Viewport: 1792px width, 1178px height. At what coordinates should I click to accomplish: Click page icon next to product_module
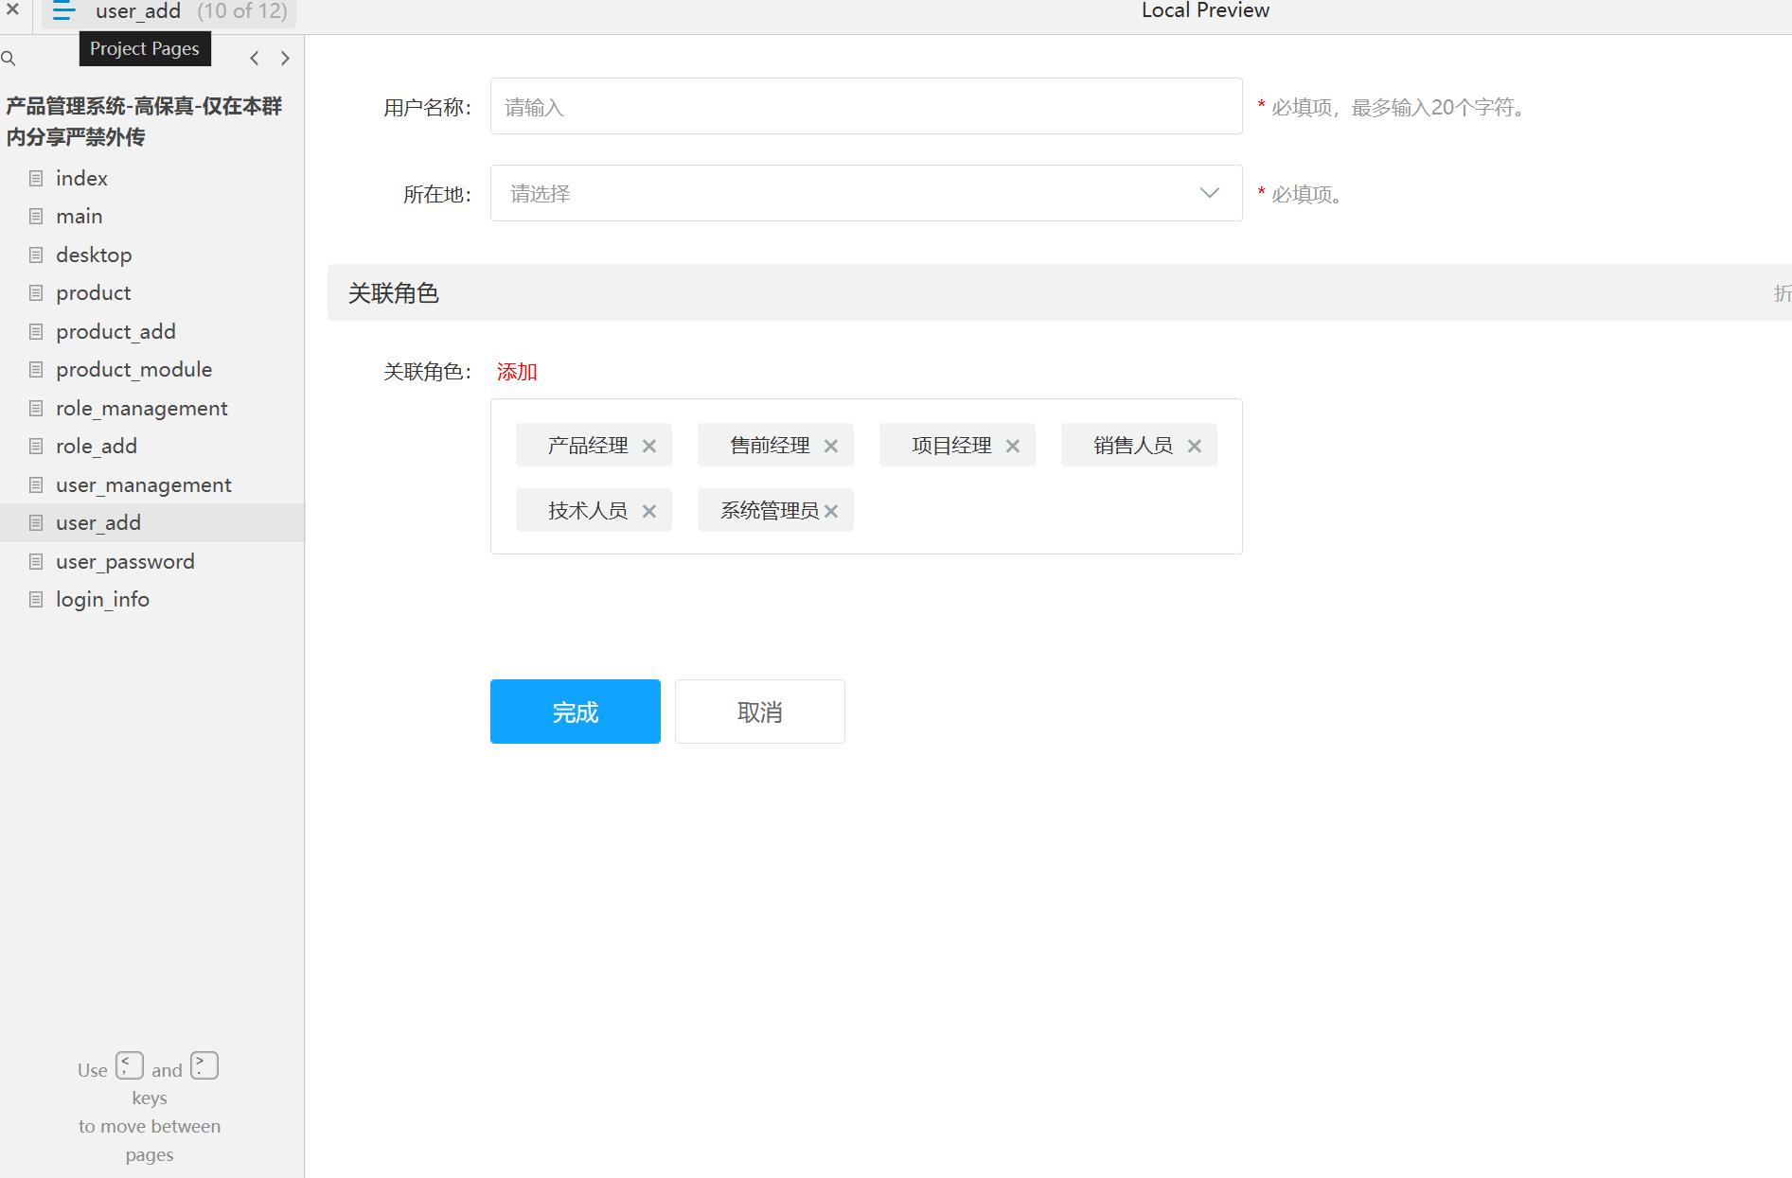(x=36, y=369)
